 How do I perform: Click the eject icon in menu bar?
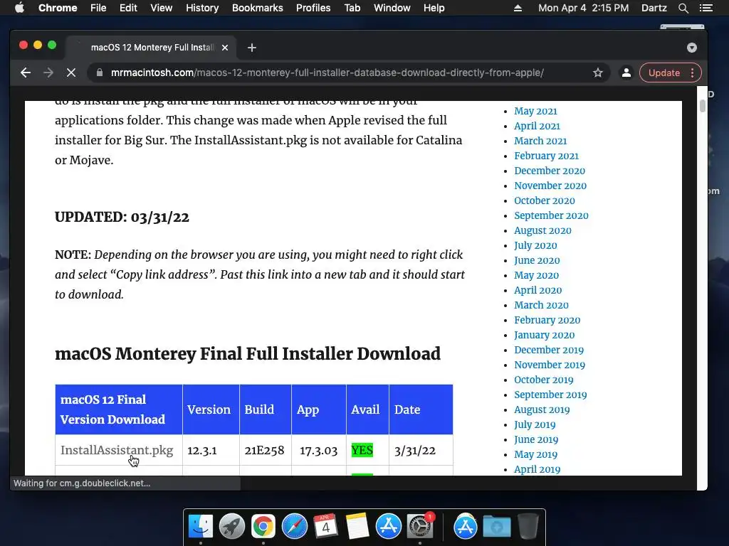point(518,8)
